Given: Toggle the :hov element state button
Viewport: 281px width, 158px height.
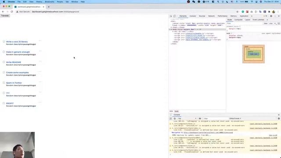Looking at the screenshot, I should [x=266, y=23].
